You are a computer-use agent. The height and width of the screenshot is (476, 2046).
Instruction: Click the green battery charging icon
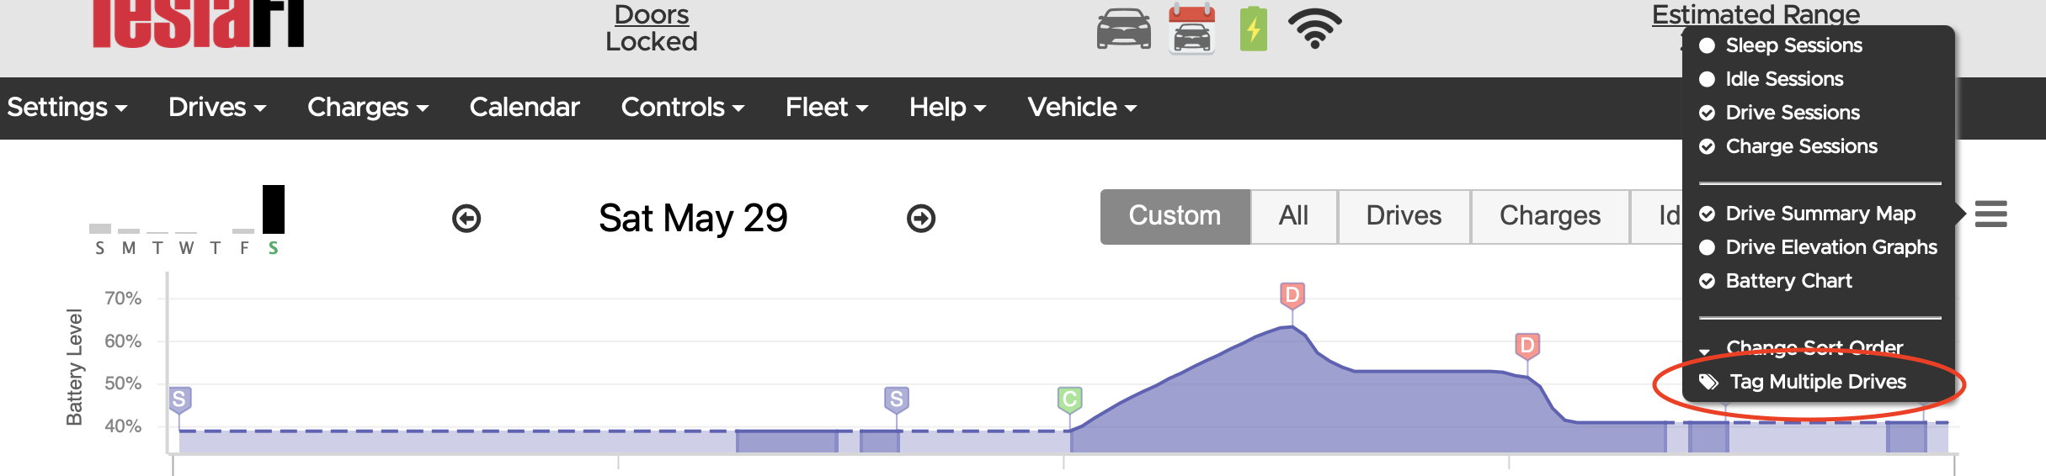1253,29
